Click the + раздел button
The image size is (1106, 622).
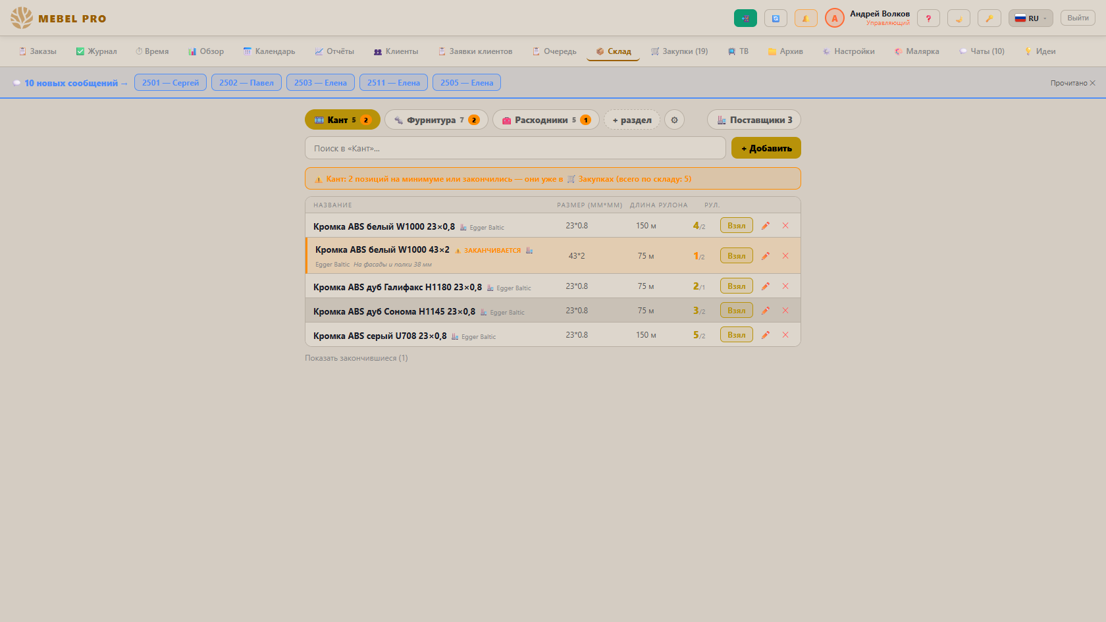(x=632, y=120)
